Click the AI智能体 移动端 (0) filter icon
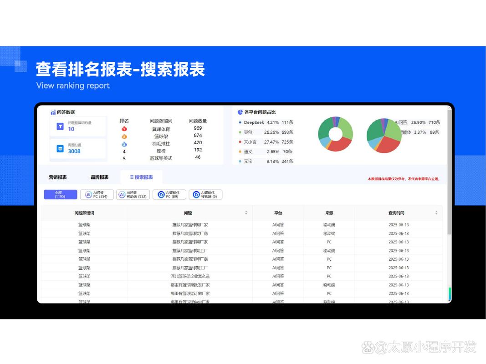This screenshot has width=486, height=364. pos(196,194)
